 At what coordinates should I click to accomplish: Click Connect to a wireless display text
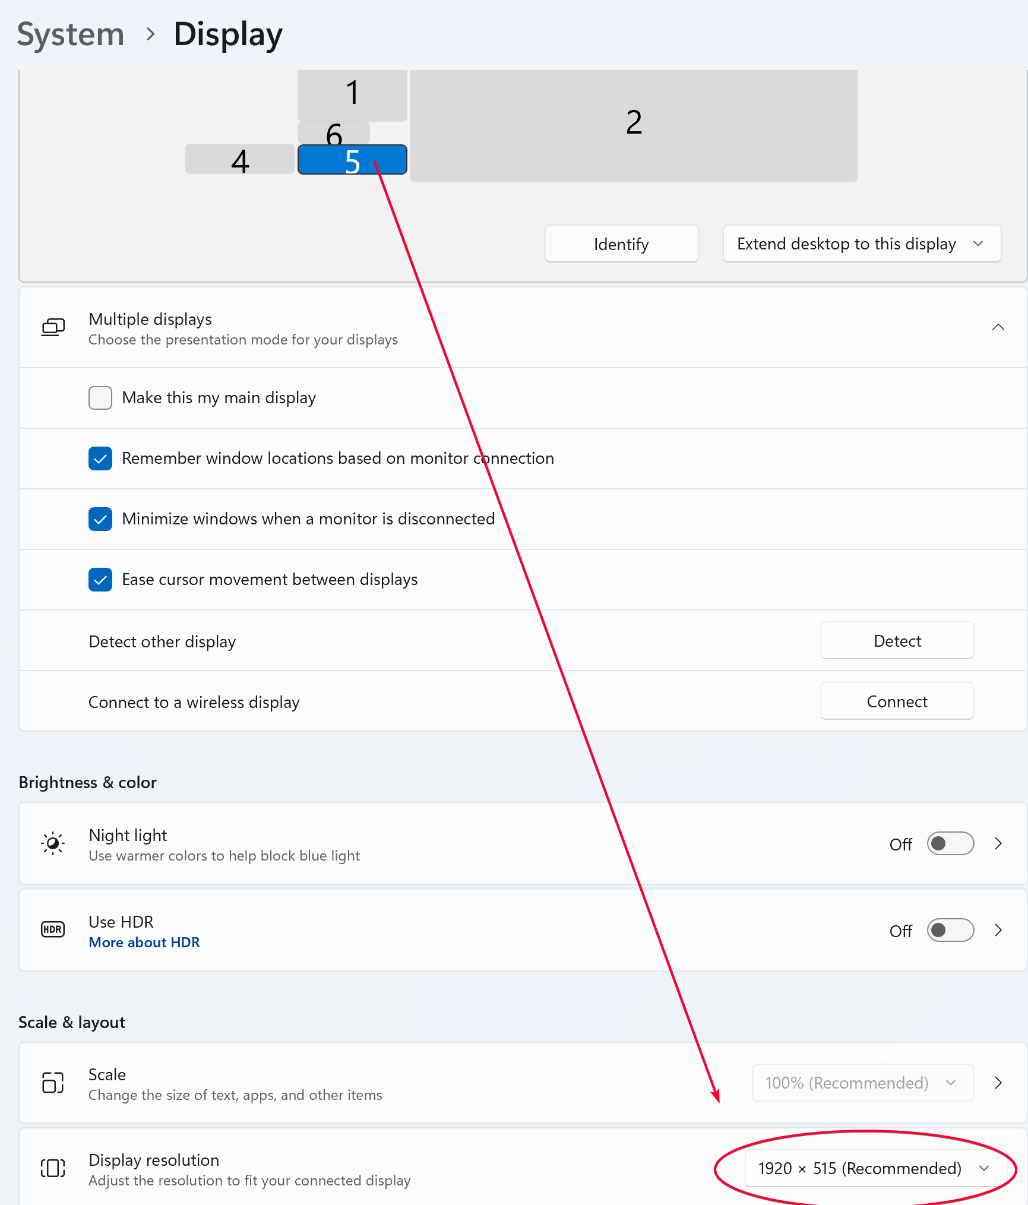point(194,702)
